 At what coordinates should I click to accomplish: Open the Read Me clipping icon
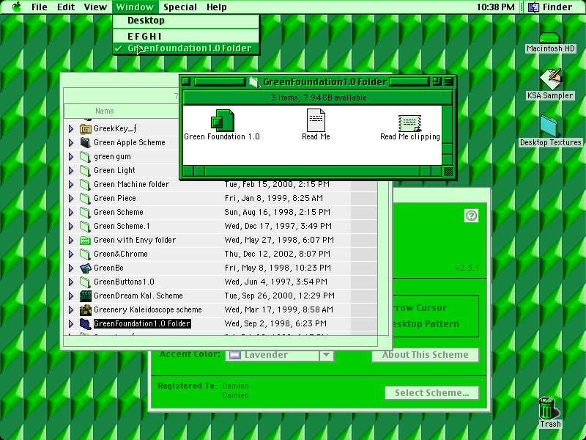coord(409,123)
